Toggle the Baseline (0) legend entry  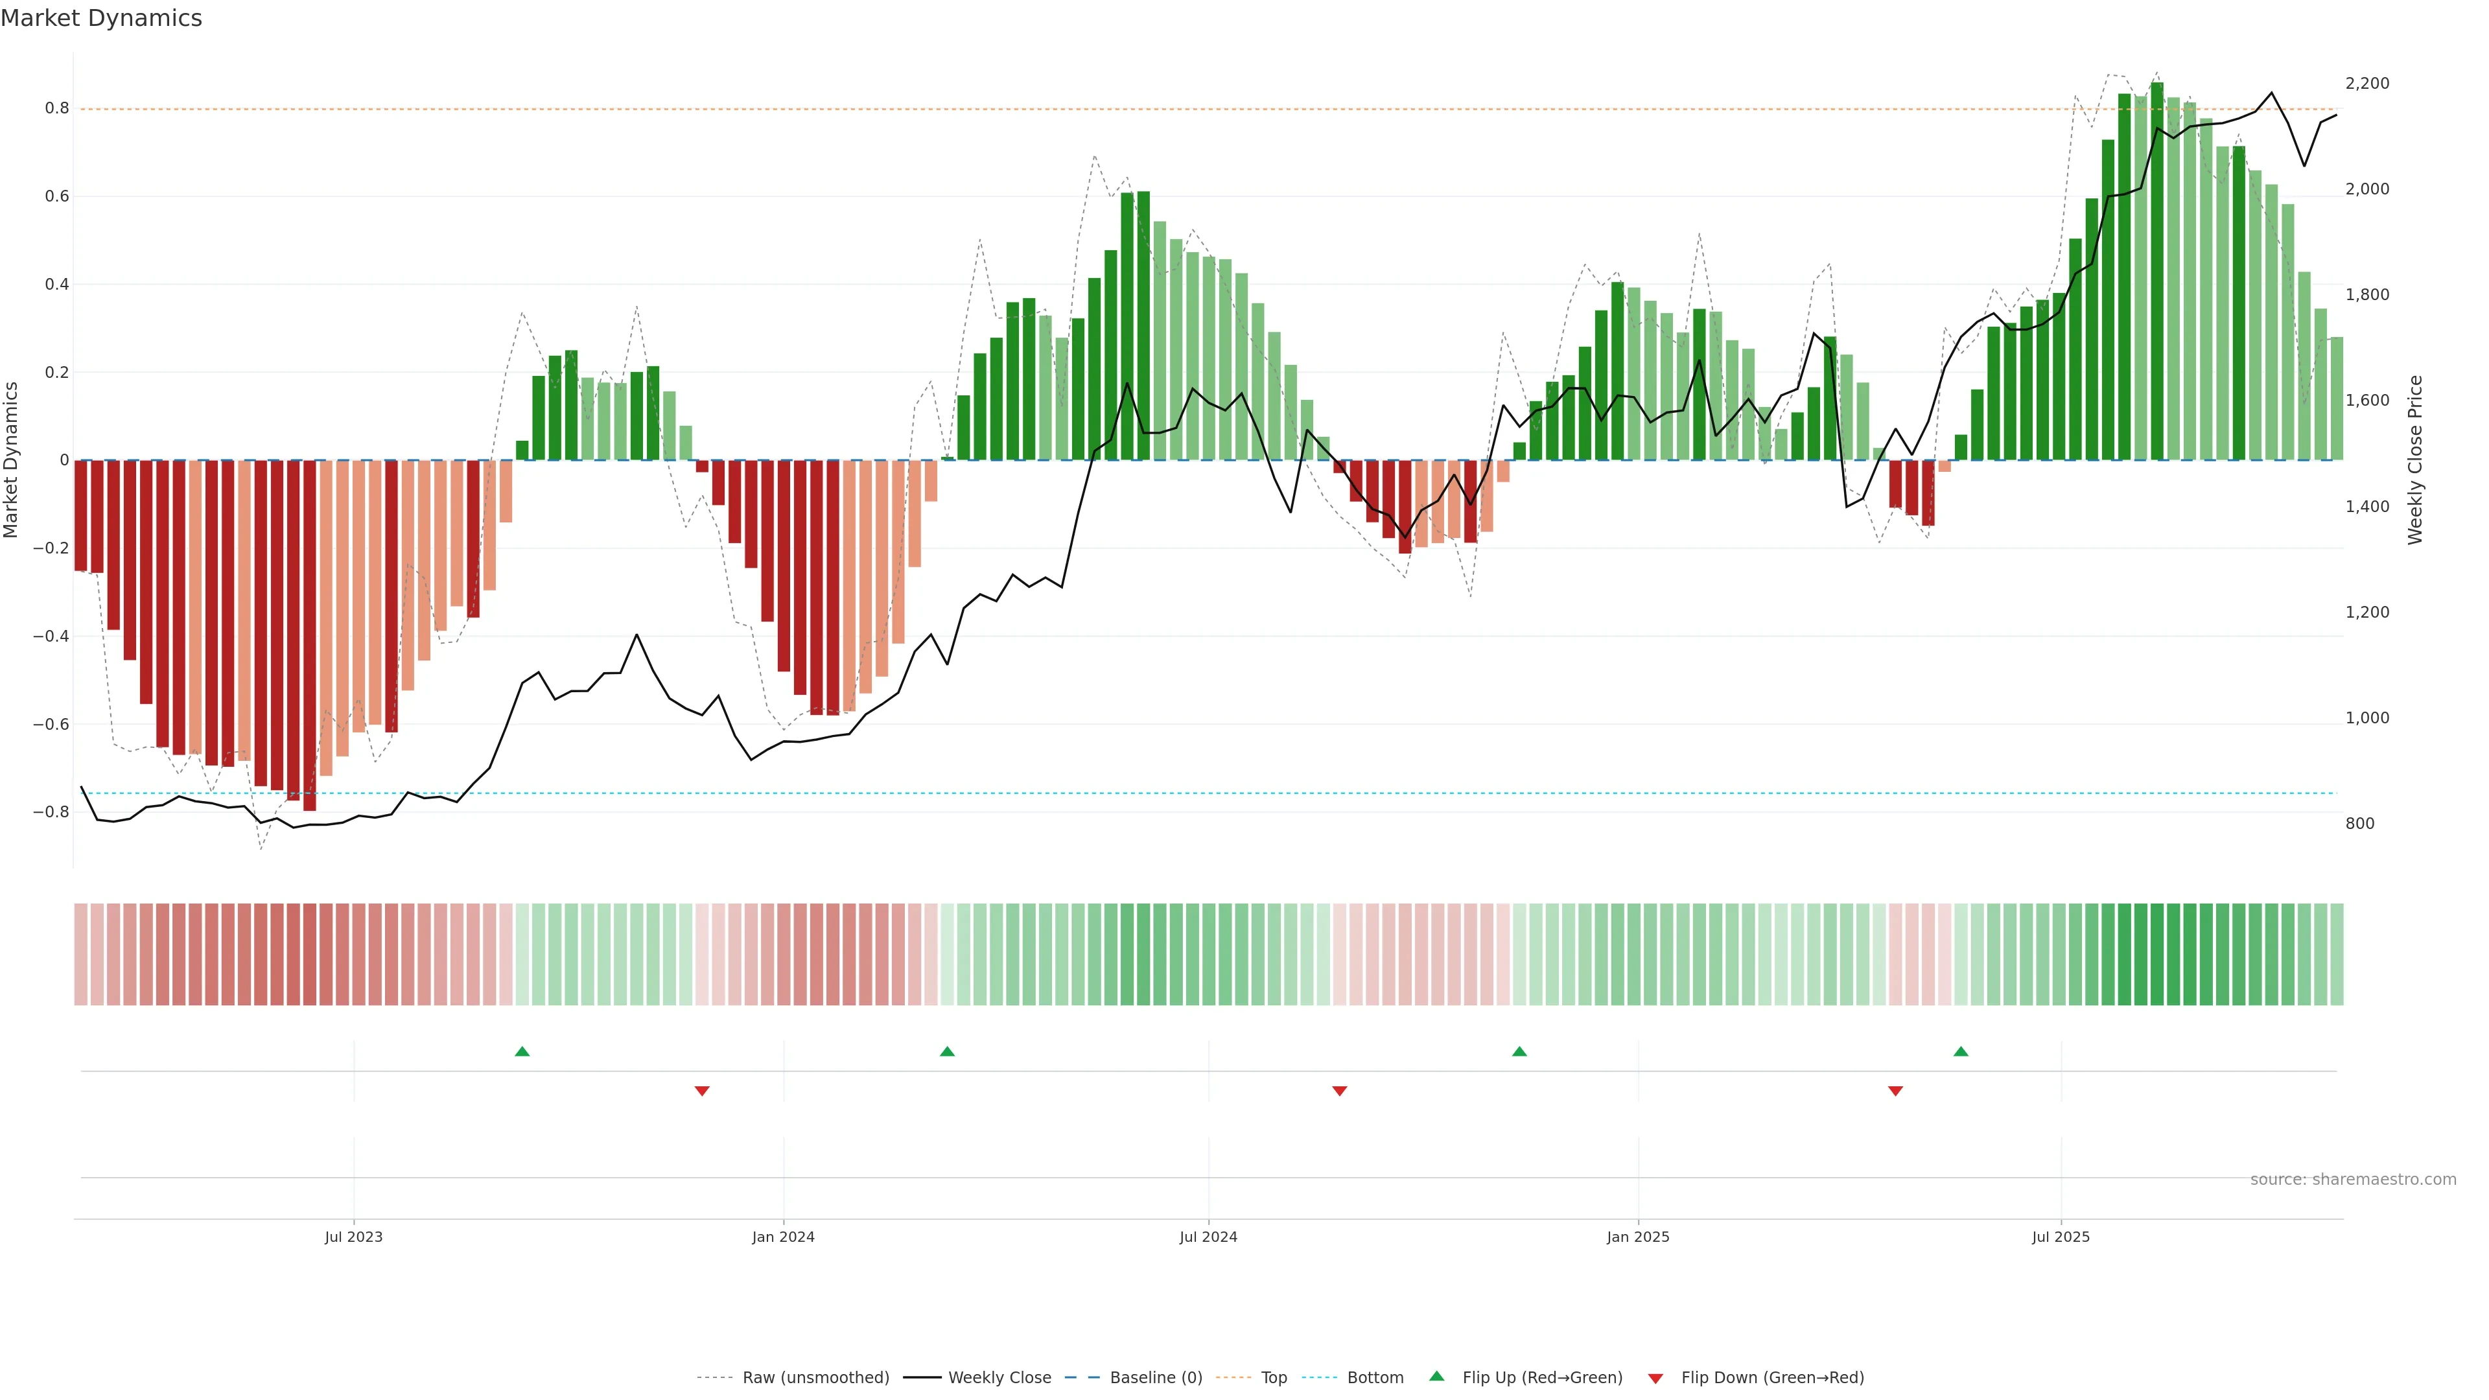[x=1156, y=1378]
